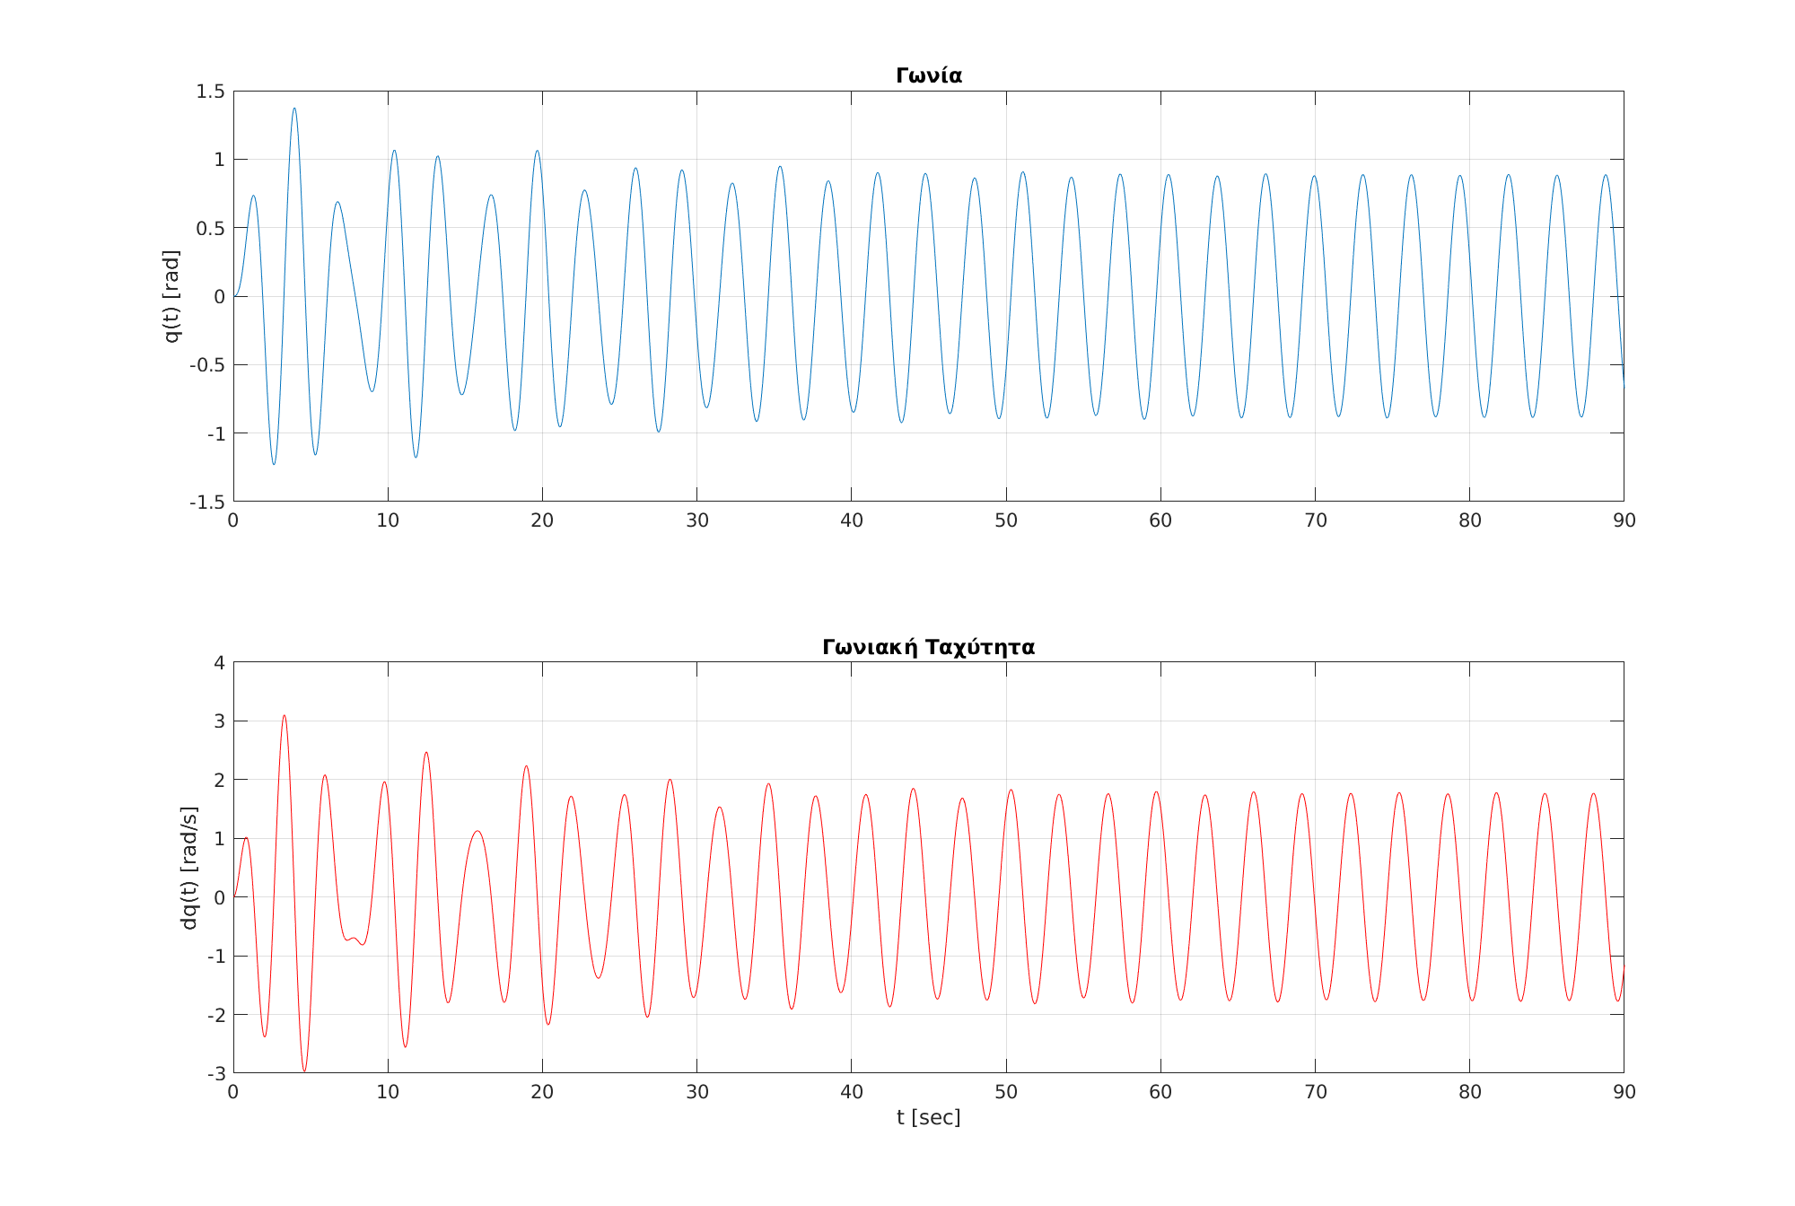1795x1206 pixels.
Task: Click the '-3' tick on angular velocity axis
Action: (215, 1074)
